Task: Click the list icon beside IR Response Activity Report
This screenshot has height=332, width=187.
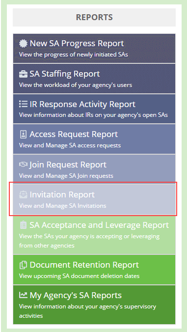Action: [23, 105]
